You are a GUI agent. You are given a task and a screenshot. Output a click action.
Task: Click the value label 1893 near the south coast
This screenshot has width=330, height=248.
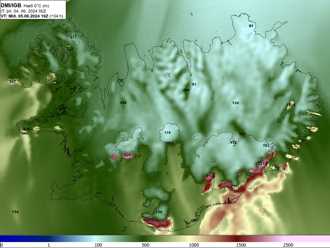tap(148, 220)
